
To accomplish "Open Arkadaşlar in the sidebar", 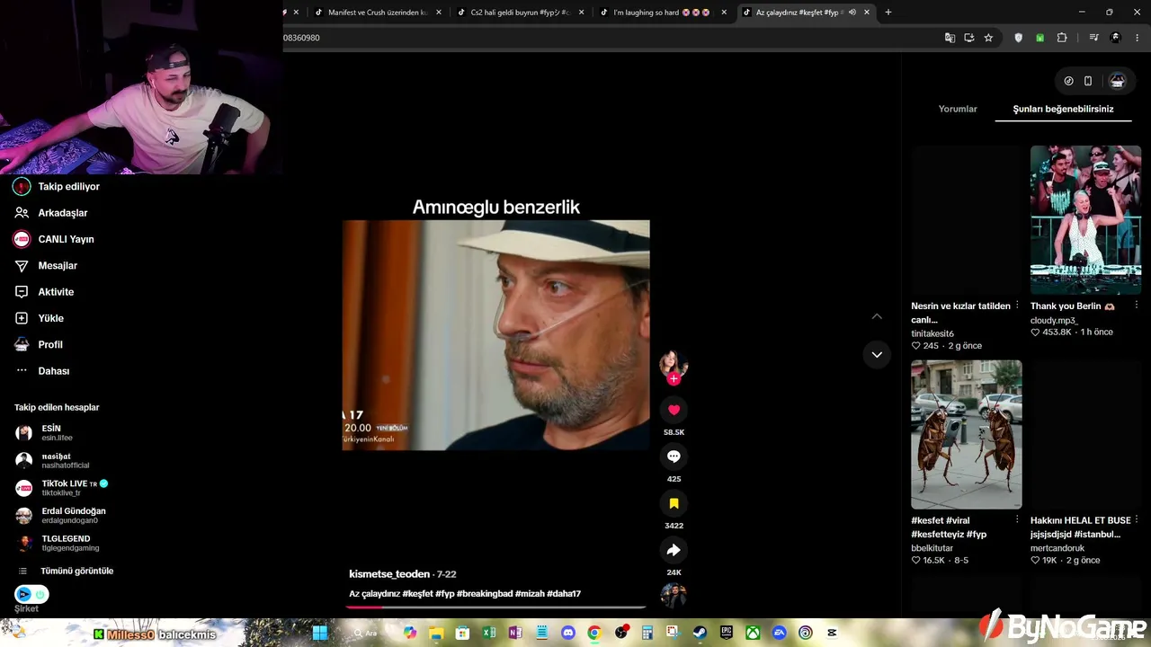I will (x=51, y=213).
